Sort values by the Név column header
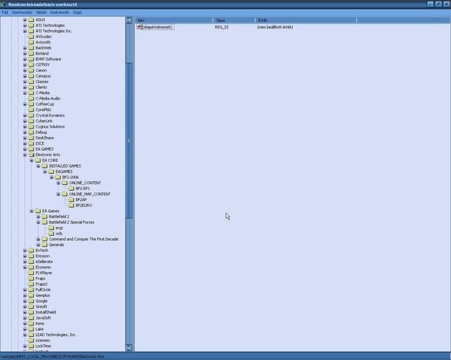The height and width of the screenshot is (360, 451). click(x=174, y=20)
